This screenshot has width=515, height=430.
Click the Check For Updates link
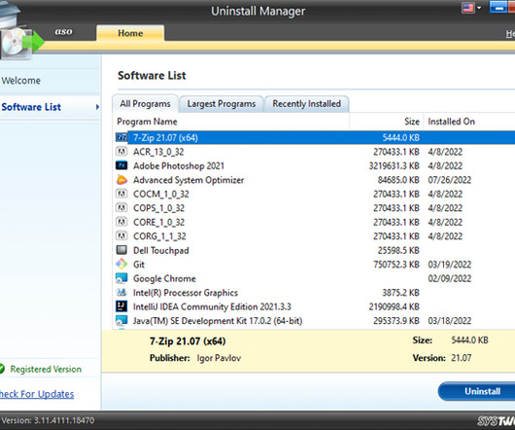(x=37, y=394)
